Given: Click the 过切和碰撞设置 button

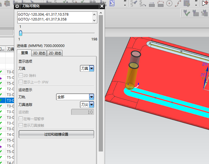Looking at the screenshot, I should [56, 134].
